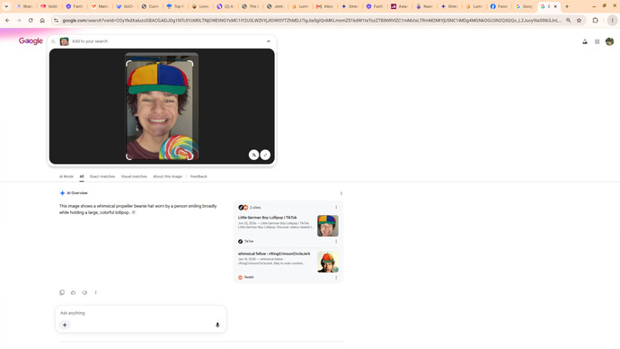This screenshot has height=349, width=620.
Task: Click the URL in the address bar
Action: coord(312,20)
